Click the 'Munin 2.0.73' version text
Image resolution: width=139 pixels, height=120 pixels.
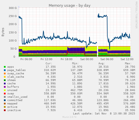pos(69,117)
